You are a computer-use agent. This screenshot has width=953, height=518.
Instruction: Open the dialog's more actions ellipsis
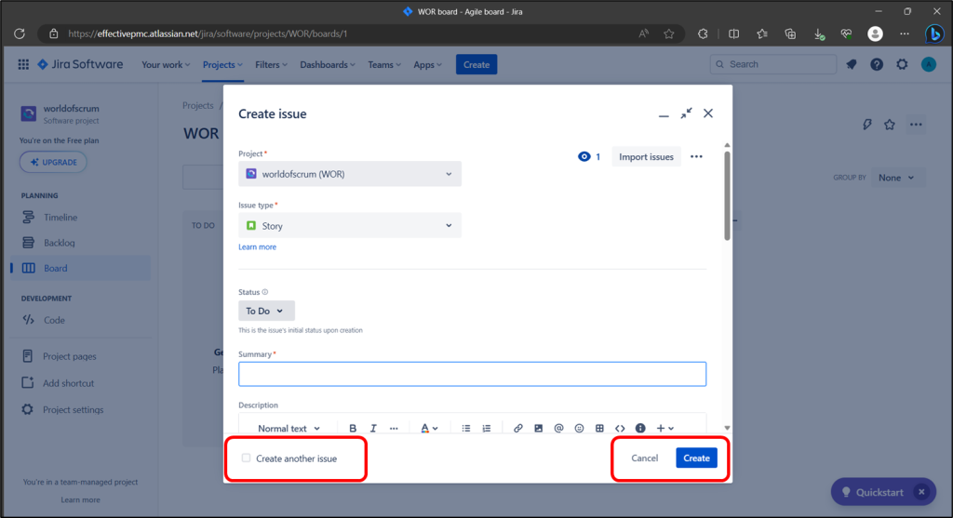[x=696, y=156]
